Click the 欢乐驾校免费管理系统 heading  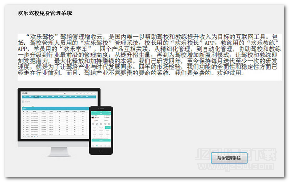(45, 13)
